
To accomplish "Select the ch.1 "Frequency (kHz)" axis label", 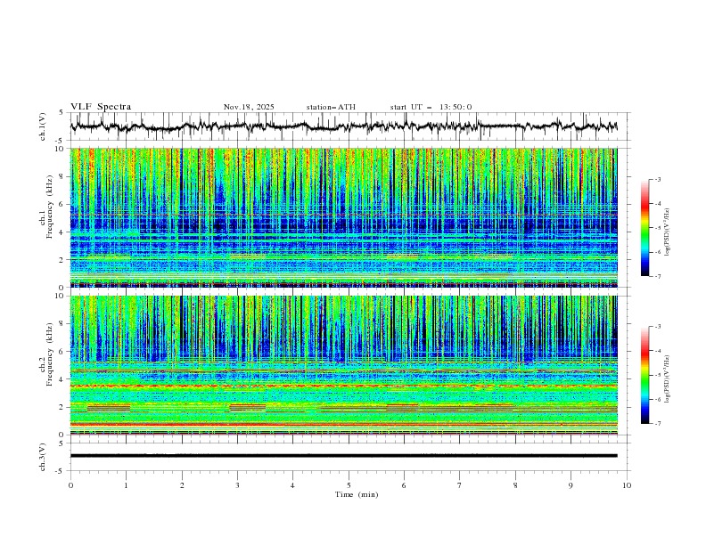I will 50,207.
